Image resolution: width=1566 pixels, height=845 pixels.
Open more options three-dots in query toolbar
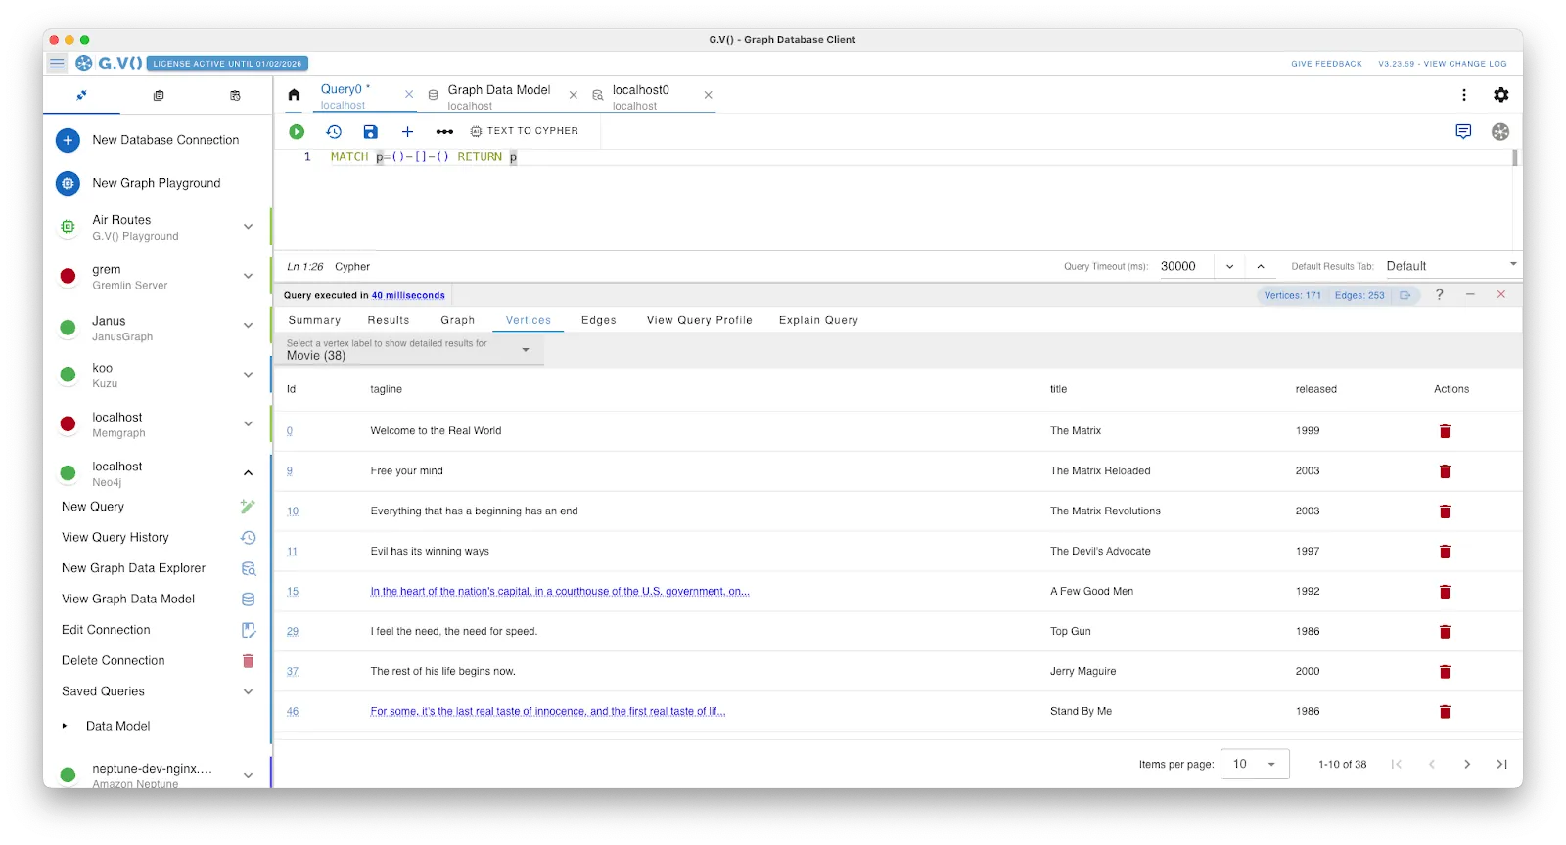click(x=444, y=131)
